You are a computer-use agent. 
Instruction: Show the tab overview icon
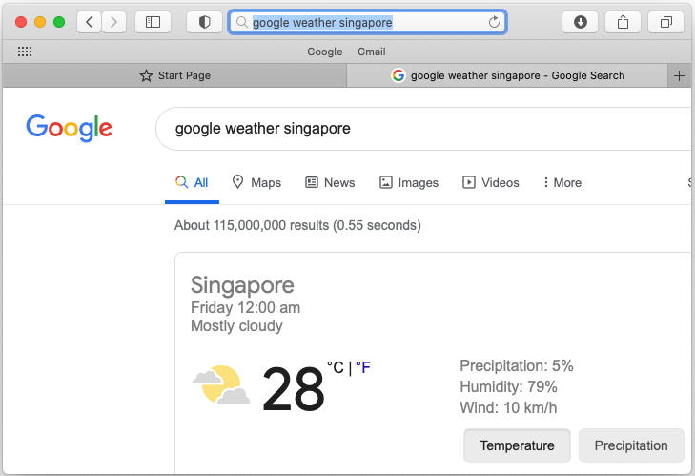pyautogui.click(x=665, y=22)
